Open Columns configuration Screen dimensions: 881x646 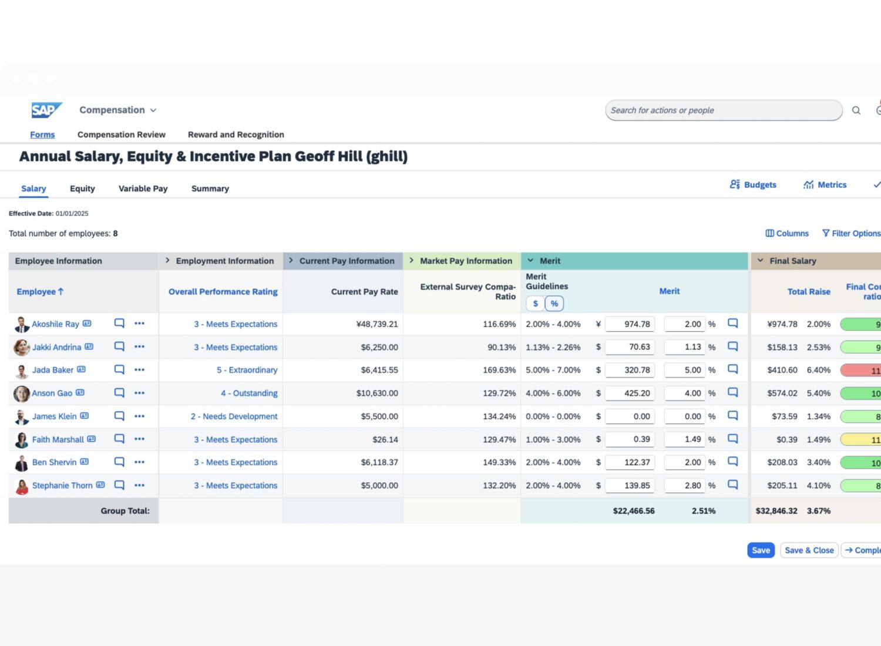787,233
